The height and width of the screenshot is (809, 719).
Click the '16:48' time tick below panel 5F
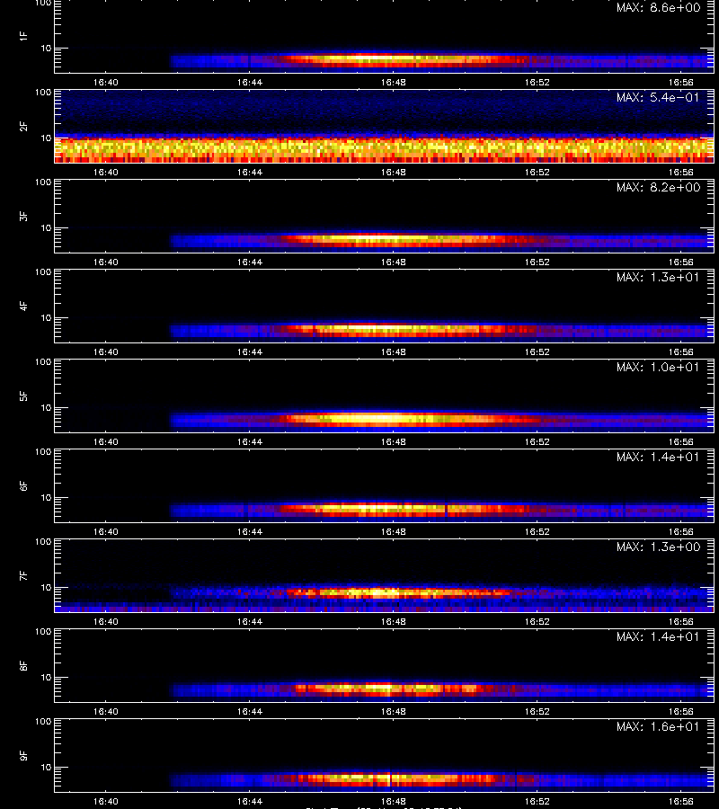[394, 441]
